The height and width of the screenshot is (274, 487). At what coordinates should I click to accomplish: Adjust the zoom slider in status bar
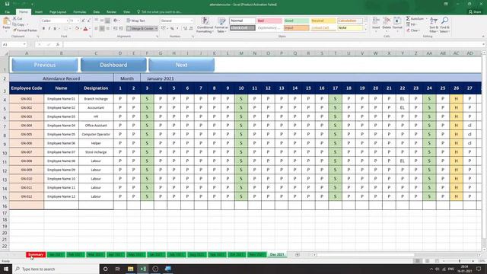(460, 261)
